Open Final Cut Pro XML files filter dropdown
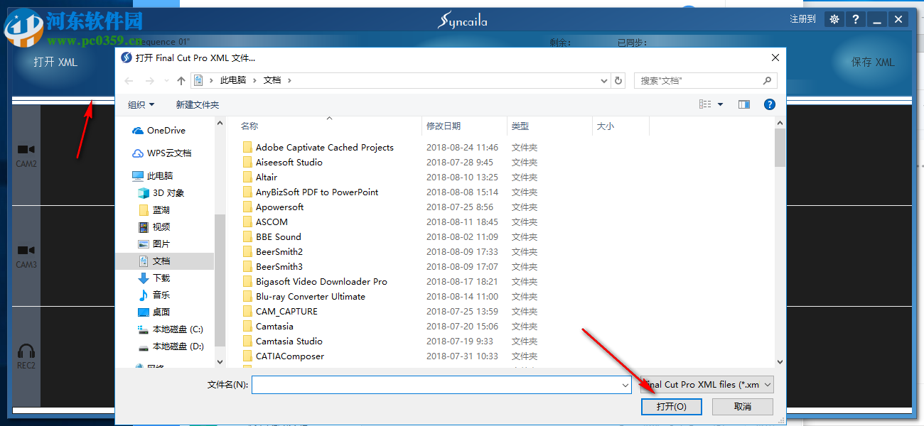The width and height of the screenshot is (924, 426). [x=707, y=385]
